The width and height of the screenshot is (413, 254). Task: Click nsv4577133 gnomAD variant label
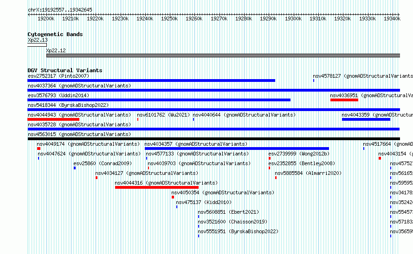click(197, 154)
